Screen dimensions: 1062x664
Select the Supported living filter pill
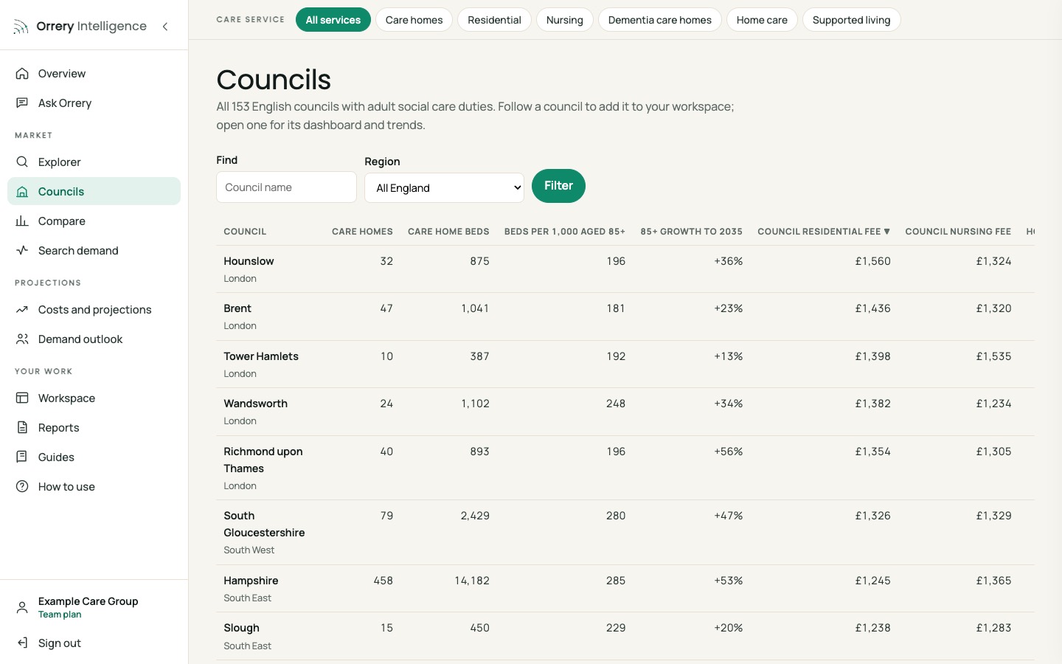click(851, 20)
